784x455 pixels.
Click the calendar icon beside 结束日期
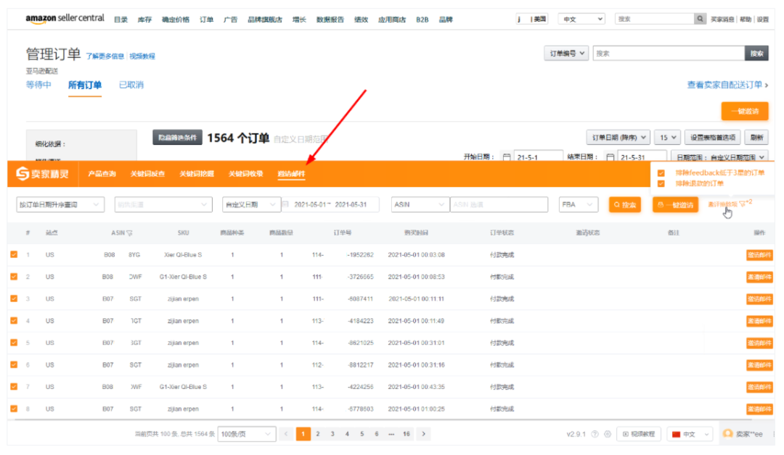pos(610,157)
